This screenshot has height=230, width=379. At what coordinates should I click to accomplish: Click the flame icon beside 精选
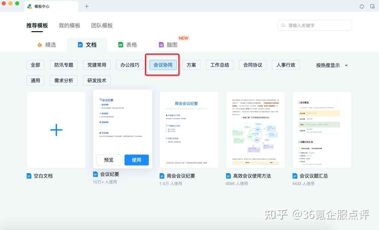(40, 45)
